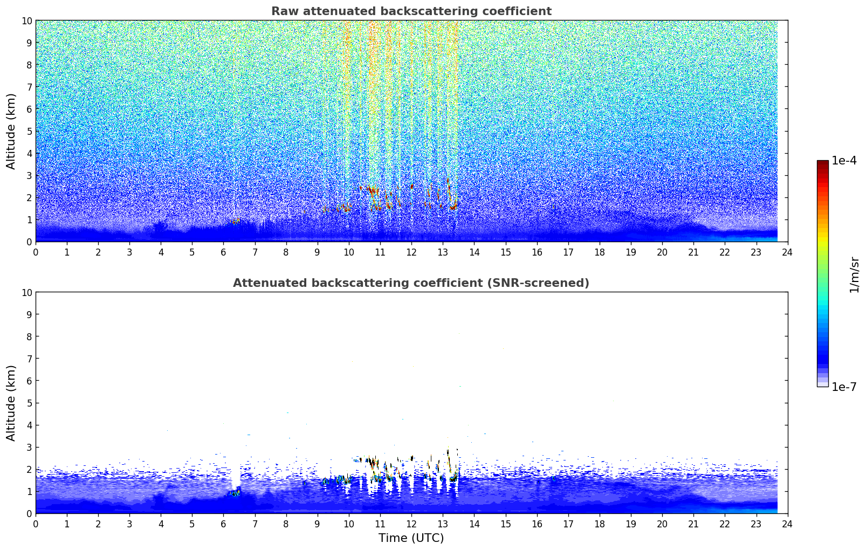Click the 'Time (UTC)' axis label
This screenshot has width=866, height=550.
click(411, 538)
